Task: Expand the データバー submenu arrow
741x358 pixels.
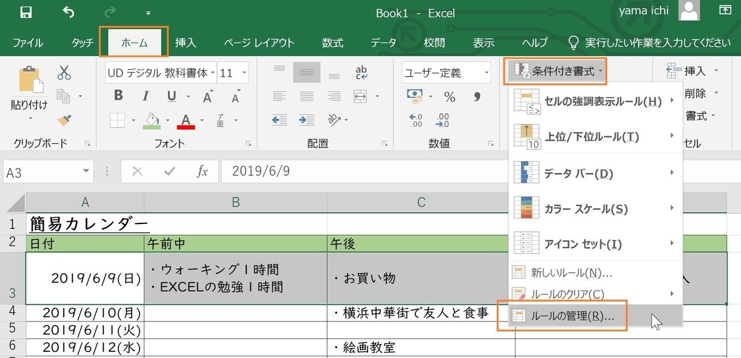Action: pyautogui.click(x=672, y=173)
